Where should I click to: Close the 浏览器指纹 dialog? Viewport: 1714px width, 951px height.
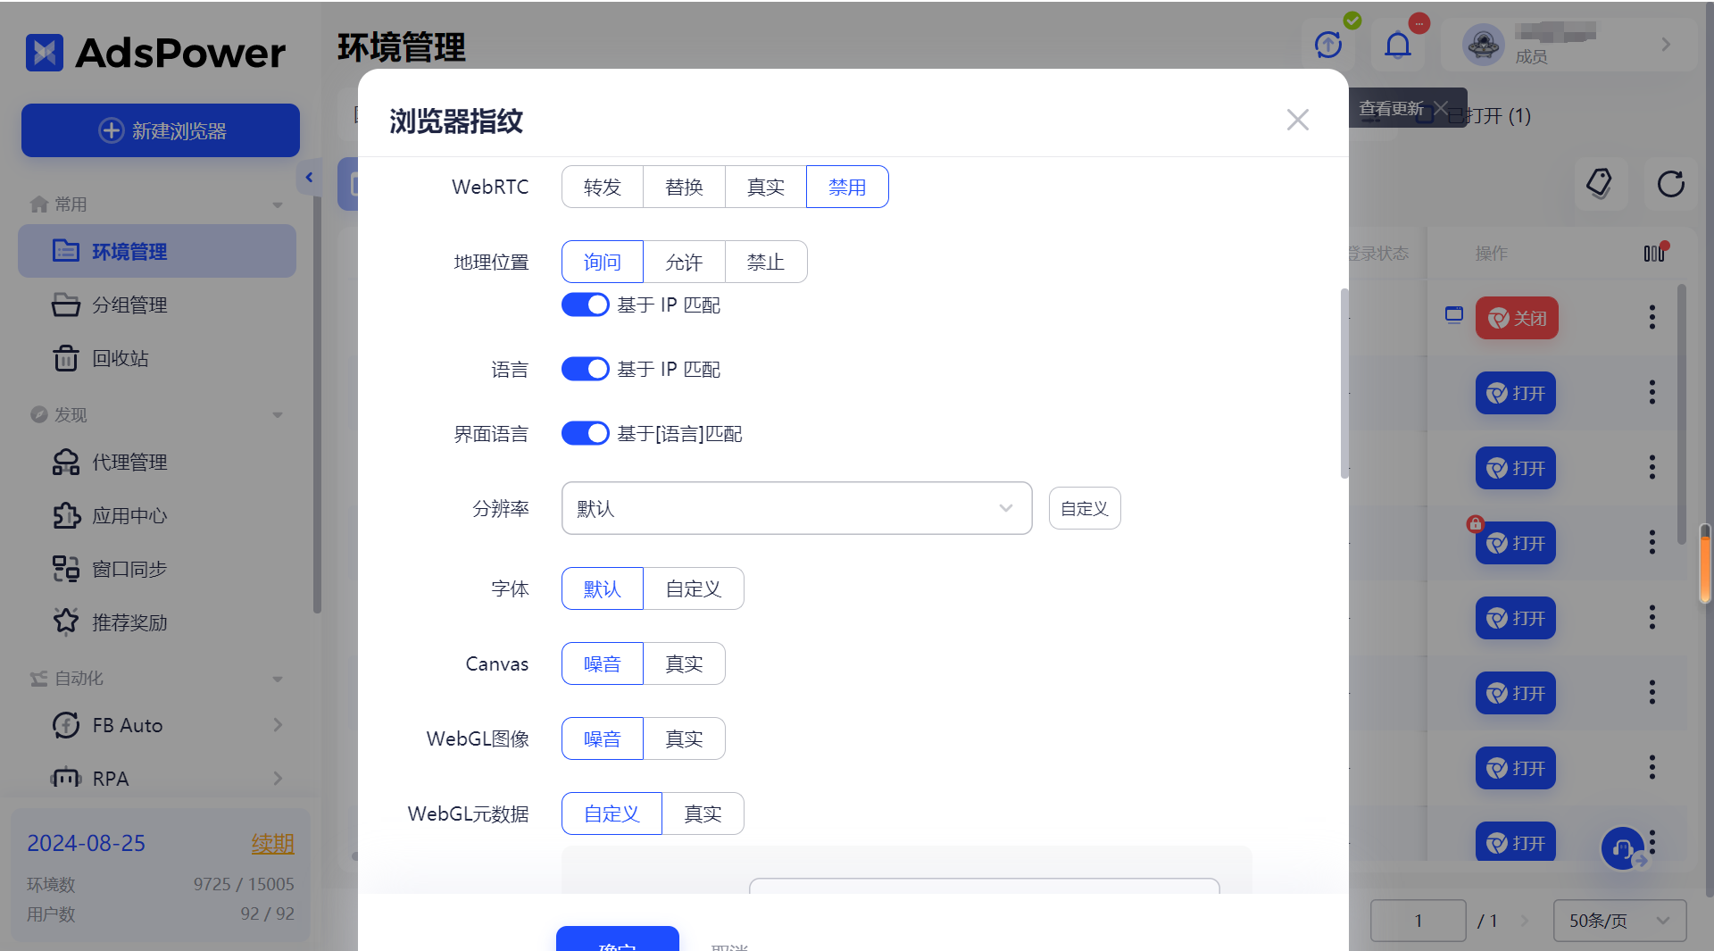pos(1297,120)
